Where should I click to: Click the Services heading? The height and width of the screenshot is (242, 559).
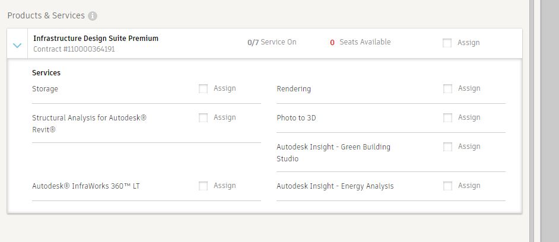pyautogui.click(x=46, y=73)
